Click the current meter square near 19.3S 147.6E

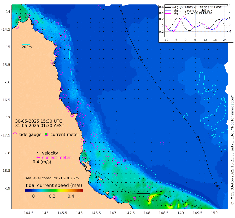134,199
